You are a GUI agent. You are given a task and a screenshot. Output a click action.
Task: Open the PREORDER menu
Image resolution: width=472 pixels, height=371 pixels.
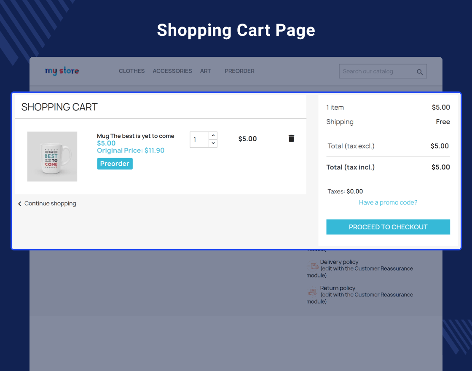(240, 71)
